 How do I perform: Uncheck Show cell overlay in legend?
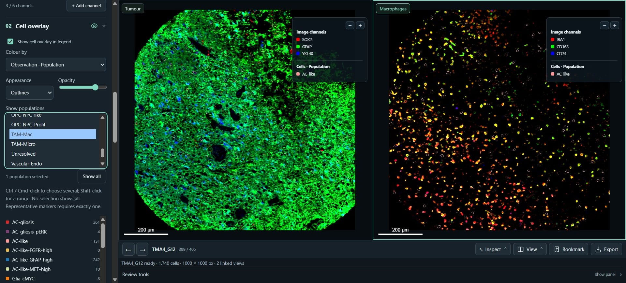click(10, 41)
